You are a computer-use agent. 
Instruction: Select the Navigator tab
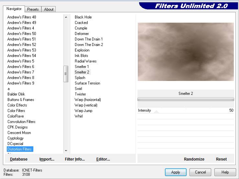pos(14,9)
